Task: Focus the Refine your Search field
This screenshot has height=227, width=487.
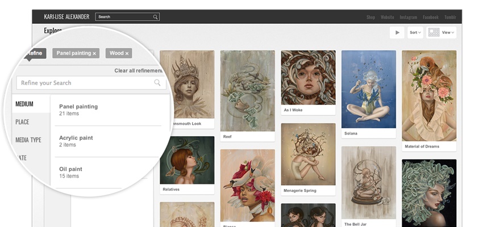Action: pos(91,83)
